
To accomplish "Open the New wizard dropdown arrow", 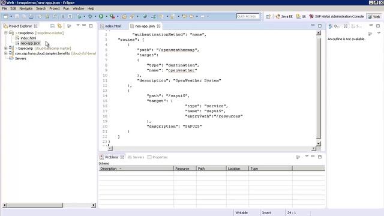I will (x=11, y=16).
